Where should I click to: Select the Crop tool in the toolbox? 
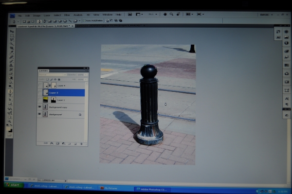click(11, 48)
